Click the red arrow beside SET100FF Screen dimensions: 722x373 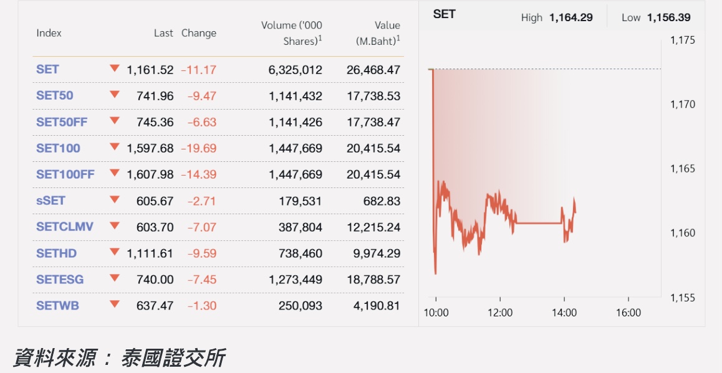click(114, 173)
